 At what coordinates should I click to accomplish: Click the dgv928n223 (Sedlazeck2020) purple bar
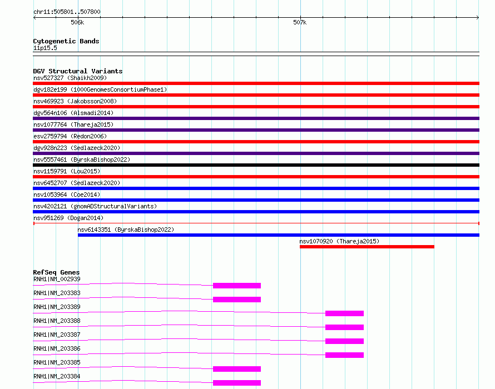pos(256,153)
